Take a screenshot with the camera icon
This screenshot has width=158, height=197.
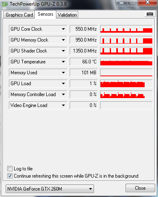pos(149,14)
